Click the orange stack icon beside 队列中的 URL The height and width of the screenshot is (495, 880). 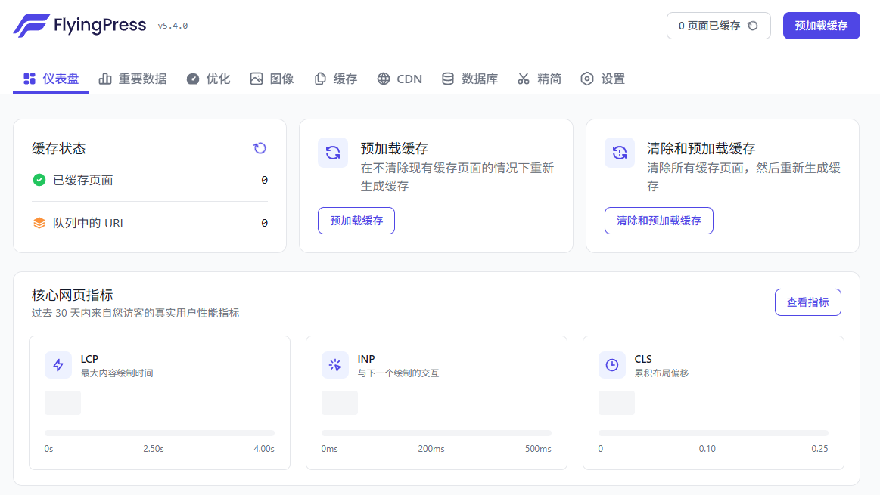click(39, 223)
